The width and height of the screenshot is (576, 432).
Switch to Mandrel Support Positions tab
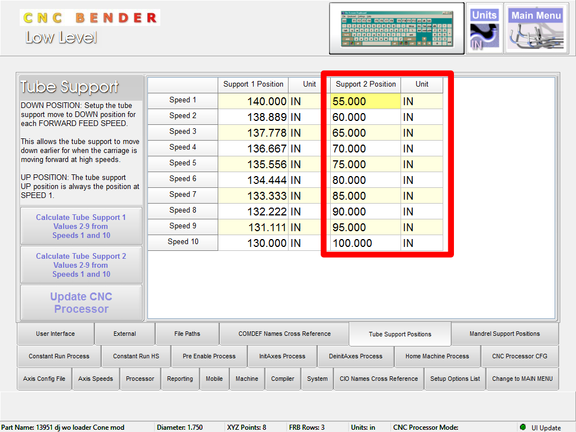[x=505, y=334]
